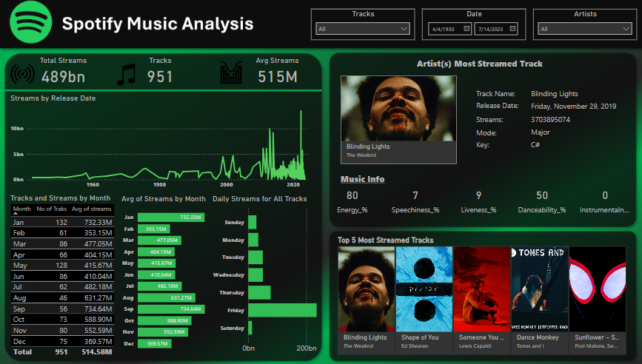Screen dimensions: 642x364
Task: Click the Aug bar showing 631.27M
Action: click(167, 297)
